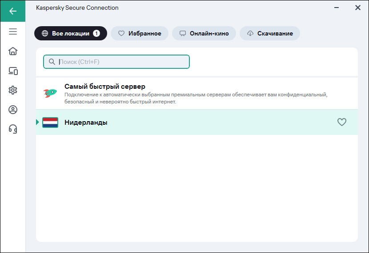Click the rocket icon for fastest server
The image size is (369, 253).
coord(50,93)
